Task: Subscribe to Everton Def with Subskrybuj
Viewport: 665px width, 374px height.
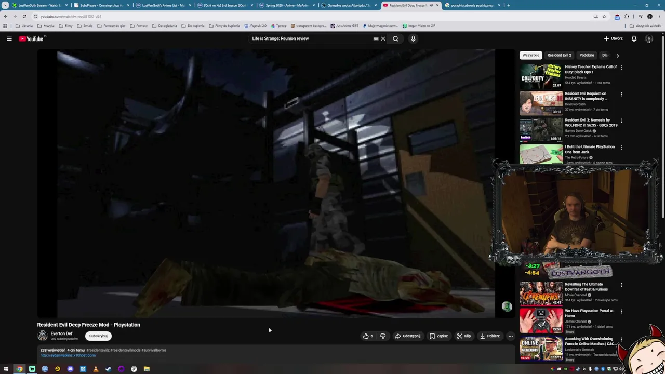Action: click(98, 336)
